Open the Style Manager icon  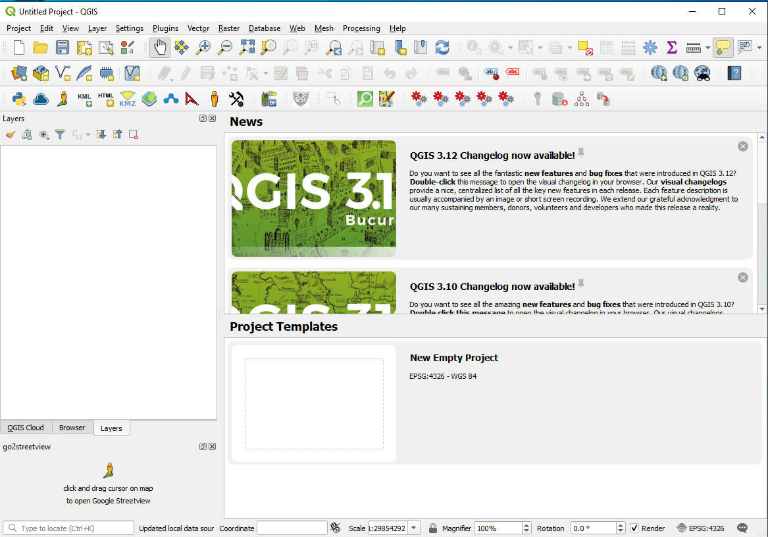128,47
